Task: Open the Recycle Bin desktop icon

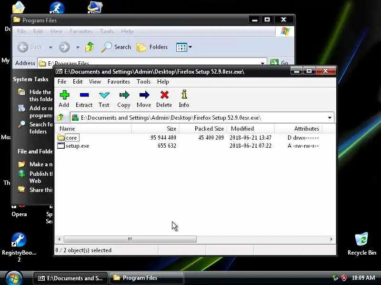Action: point(361,243)
